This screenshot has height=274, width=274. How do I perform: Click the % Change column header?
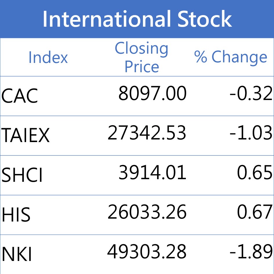[x=231, y=57]
